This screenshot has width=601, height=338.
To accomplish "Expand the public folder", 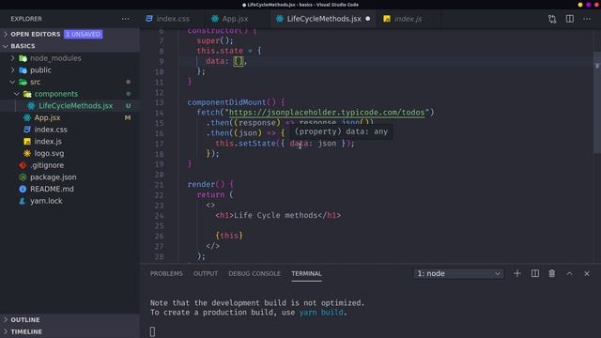I will click(12, 70).
